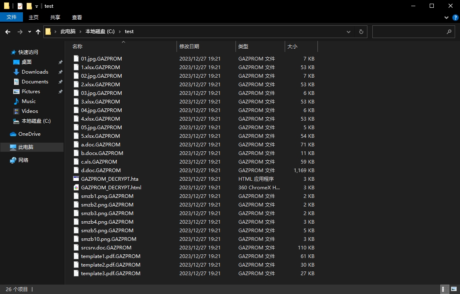Sort files by the 修改日期 column header
Image resolution: width=460 pixels, height=294 pixels.
click(x=206, y=46)
